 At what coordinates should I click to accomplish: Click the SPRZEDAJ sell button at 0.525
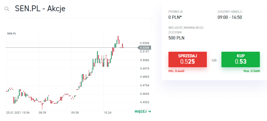tap(187, 59)
